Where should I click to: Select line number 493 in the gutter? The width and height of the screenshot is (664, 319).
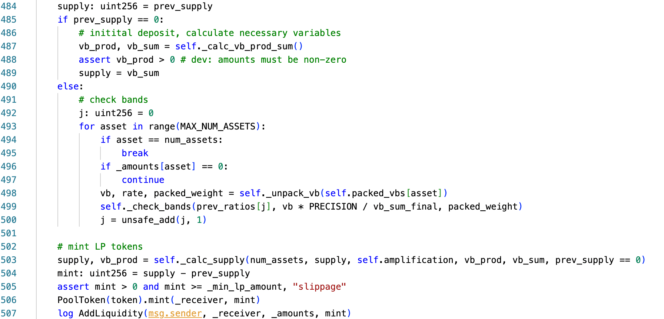9,126
